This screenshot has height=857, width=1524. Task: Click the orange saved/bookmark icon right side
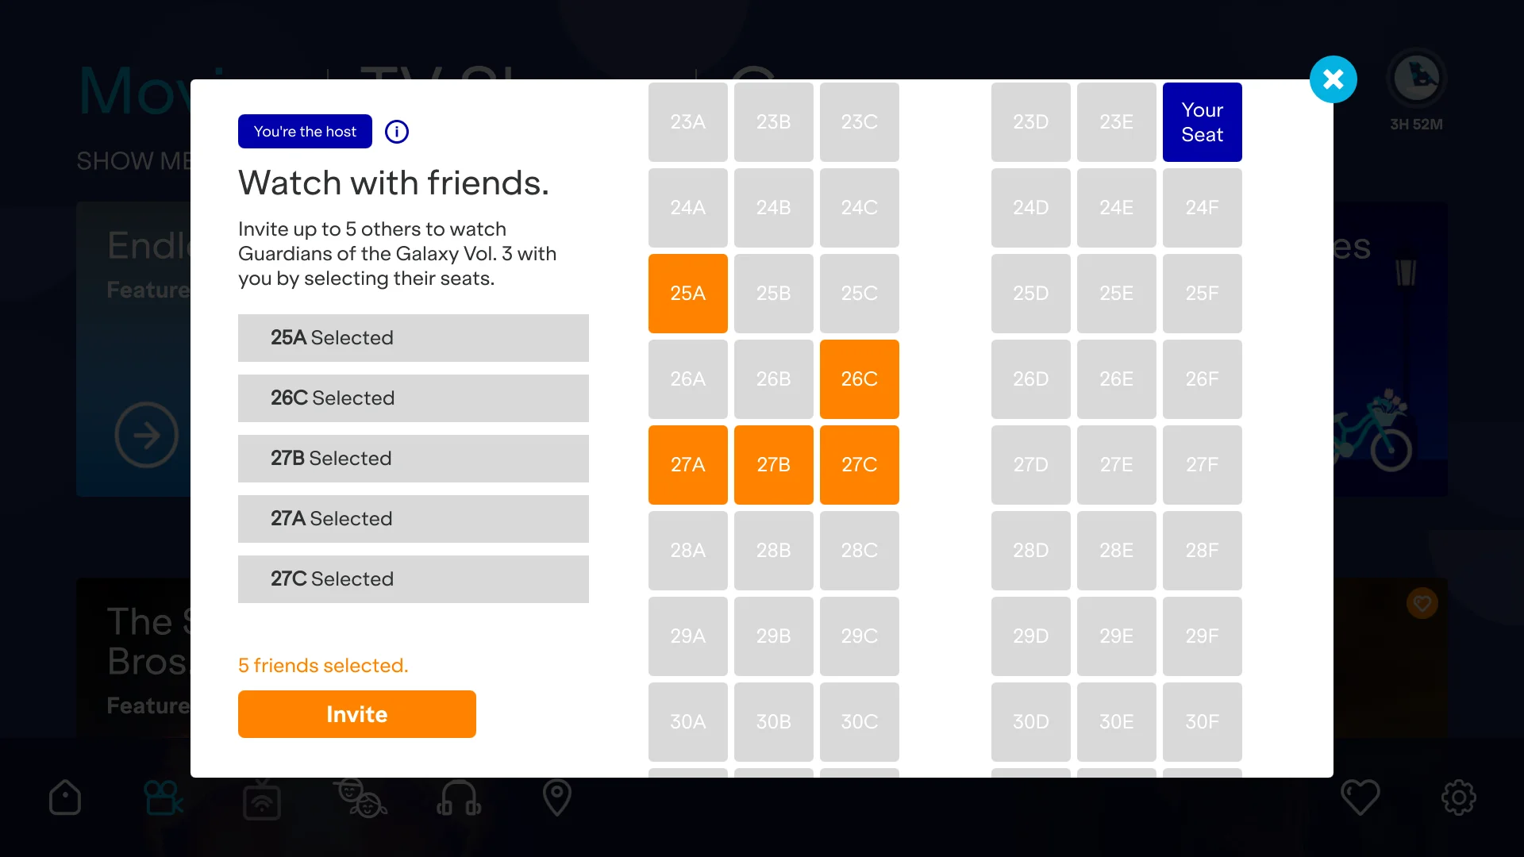[x=1422, y=603]
